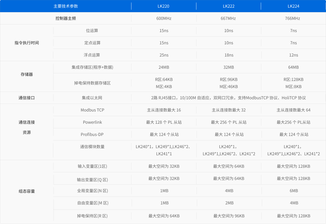Select the 6MB global variable cell

click(293, 191)
